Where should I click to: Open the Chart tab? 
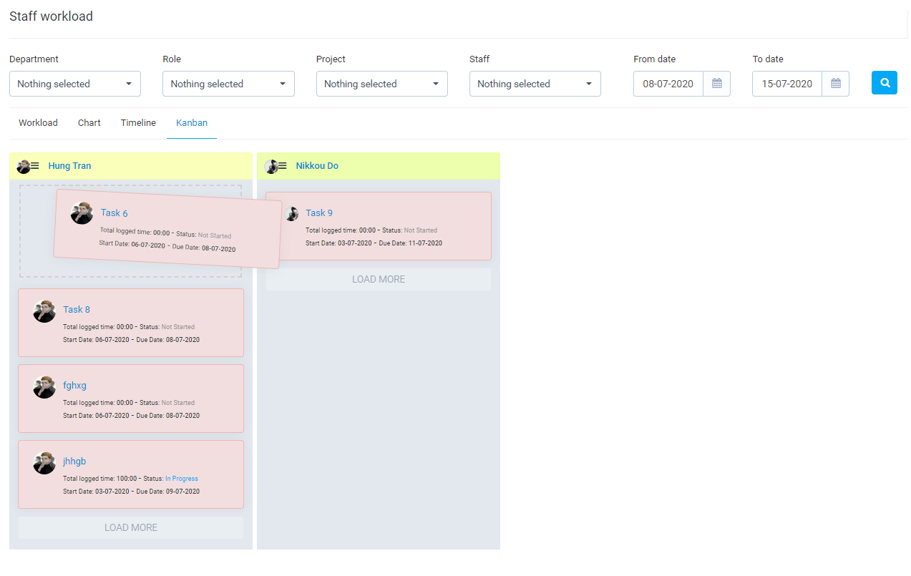pos(89,123)
